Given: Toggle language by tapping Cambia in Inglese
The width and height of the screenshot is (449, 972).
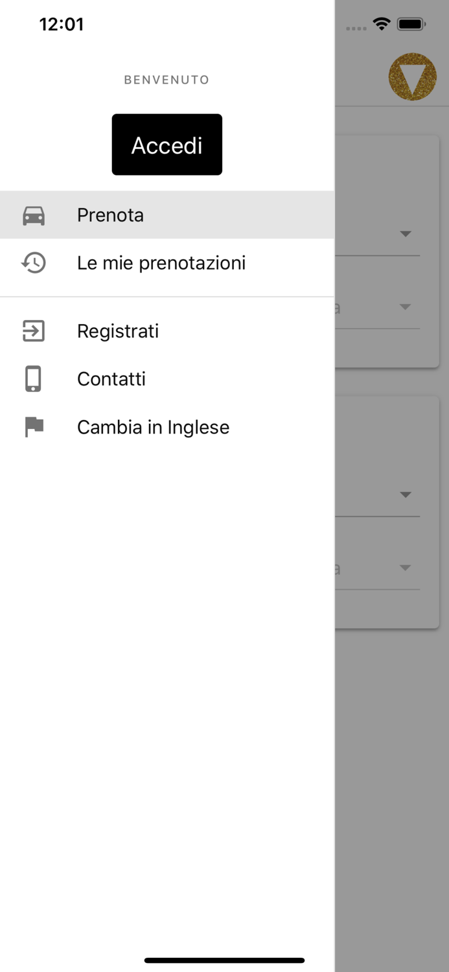Looking at the screenshot, I should click(153, 426).
